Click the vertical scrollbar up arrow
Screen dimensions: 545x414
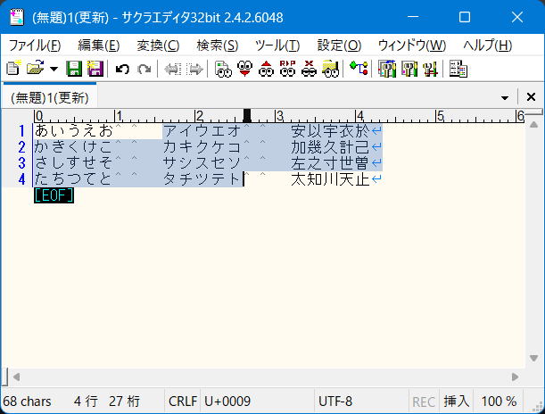point(534,124)
